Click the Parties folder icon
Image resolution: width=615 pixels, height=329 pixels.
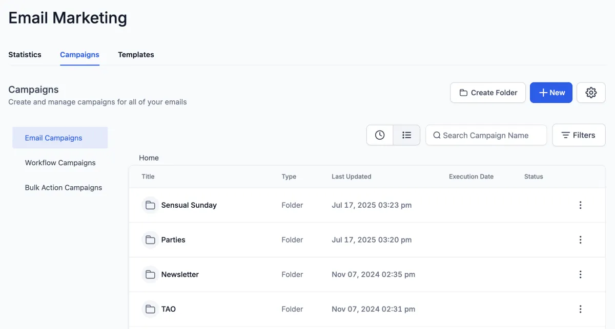[x=150, y=240]
